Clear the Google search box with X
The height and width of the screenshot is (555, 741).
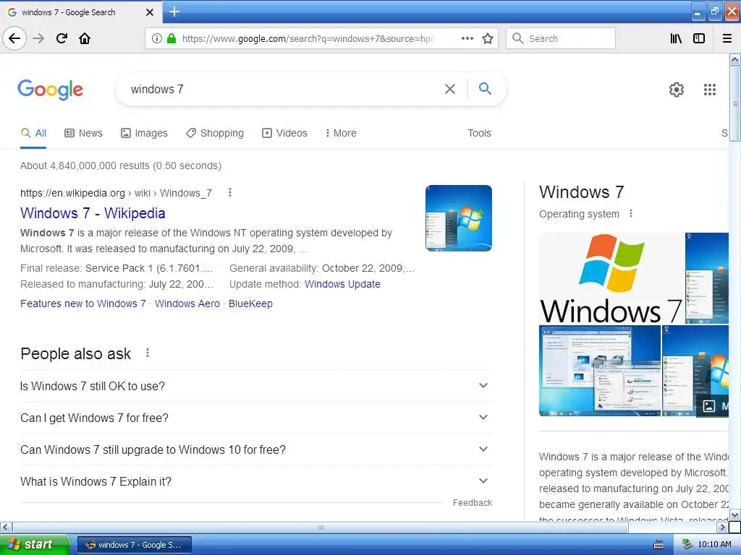click(x=450, y=89)
